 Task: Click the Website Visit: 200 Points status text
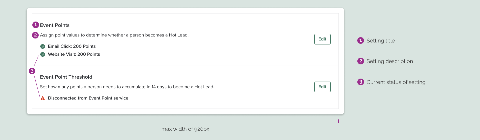tap(74, 54)
